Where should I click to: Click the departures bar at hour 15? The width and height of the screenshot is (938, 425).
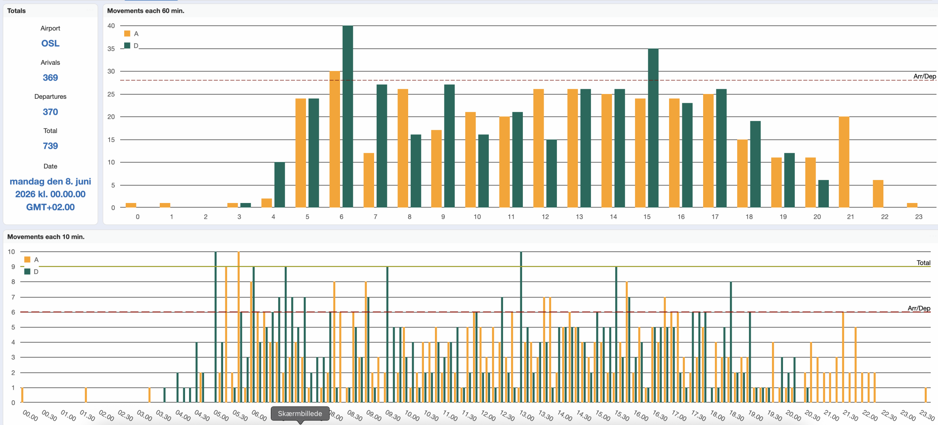click(x=653, y=128)
